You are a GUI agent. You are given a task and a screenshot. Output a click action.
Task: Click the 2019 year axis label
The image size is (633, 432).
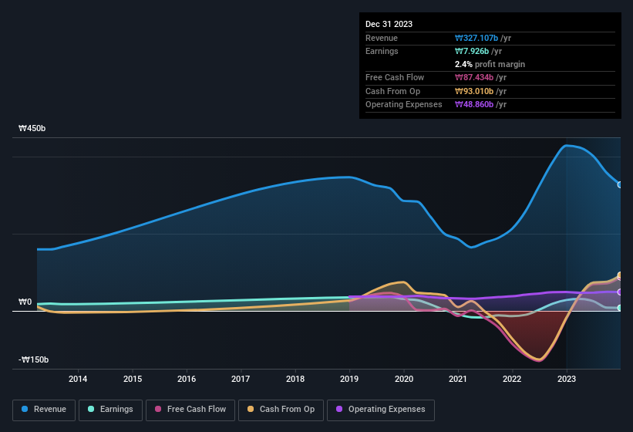point(349,379)
